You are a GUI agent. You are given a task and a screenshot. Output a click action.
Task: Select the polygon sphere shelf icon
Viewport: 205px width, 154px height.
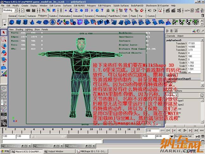click(x=12, y=22)
